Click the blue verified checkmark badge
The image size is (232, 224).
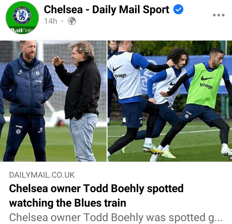[x=178, y=9]
